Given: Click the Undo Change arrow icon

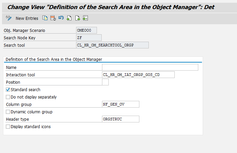Looking at the screenshot, I should [x=61, y=18].
